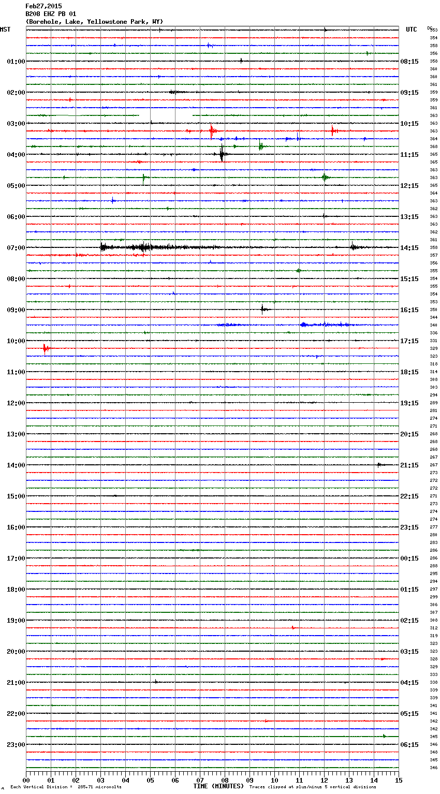
Task: Click the 02:15 UTC time label
Action: coord(409,620)
